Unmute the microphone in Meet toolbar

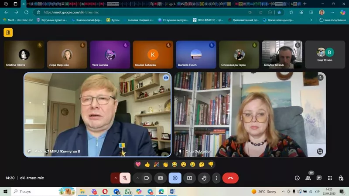(x=125, y=178)
